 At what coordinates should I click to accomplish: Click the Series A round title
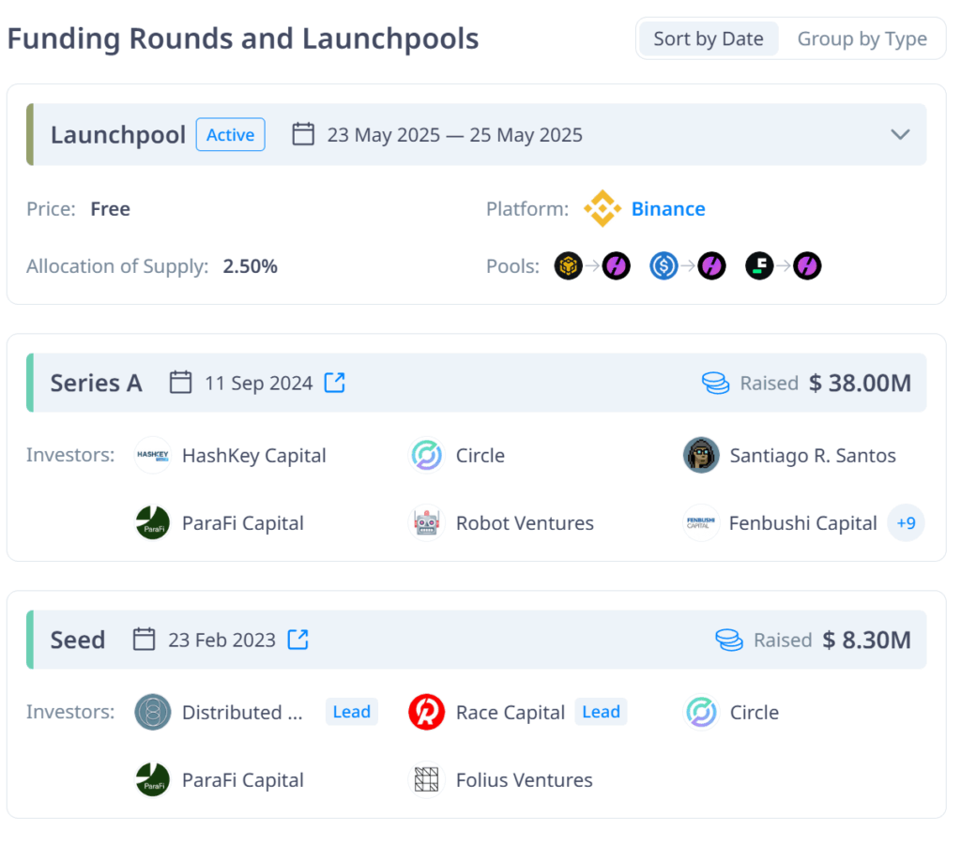pos(97,383)
